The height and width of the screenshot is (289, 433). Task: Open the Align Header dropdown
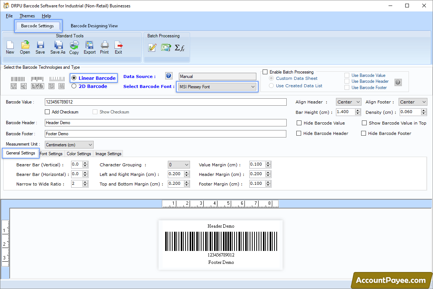349,102
